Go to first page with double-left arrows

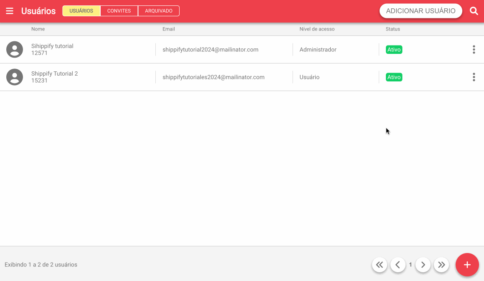[379, 265]
